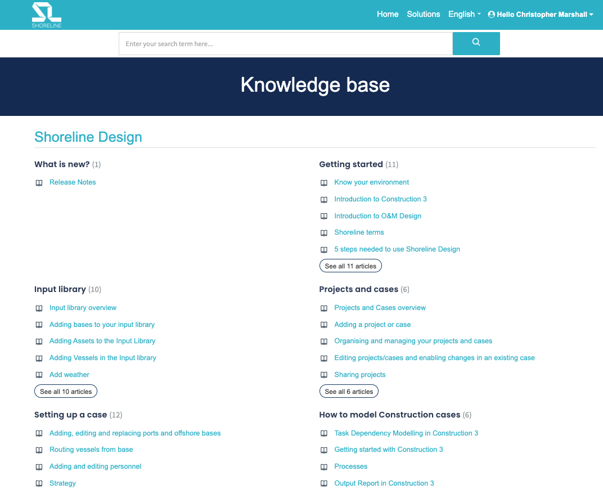Open the Add weather article
603x489 pixels.
(x=69, y=375)
